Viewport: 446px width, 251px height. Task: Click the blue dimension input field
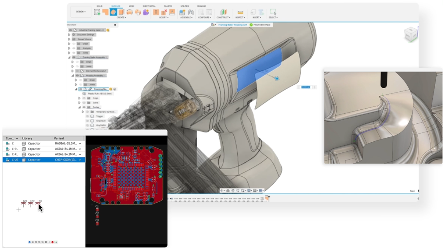tap(306, 87)
